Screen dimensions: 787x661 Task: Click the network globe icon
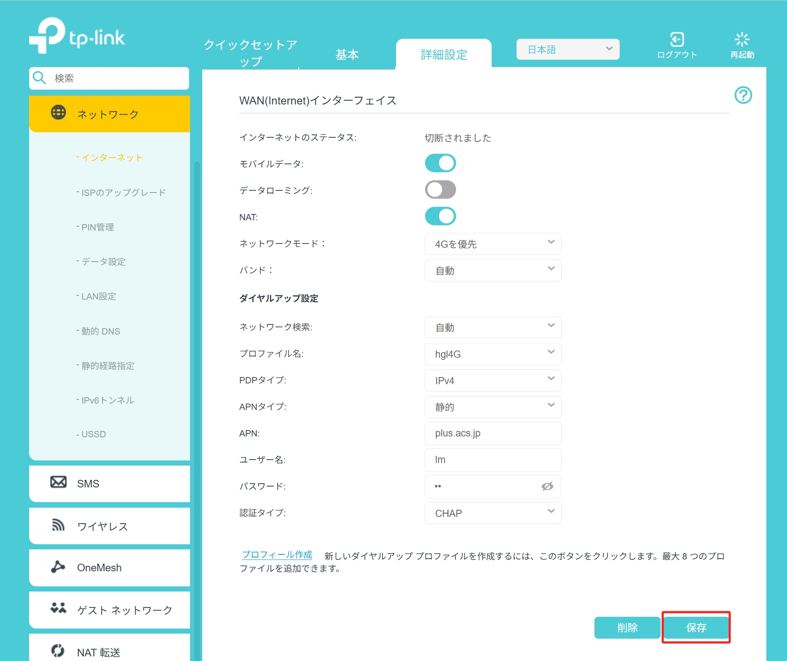(x=59, y=112)
